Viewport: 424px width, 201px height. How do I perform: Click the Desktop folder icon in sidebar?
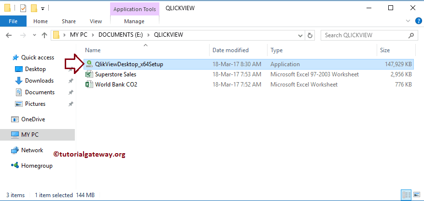pyautogui.click(x=19, y=69)
